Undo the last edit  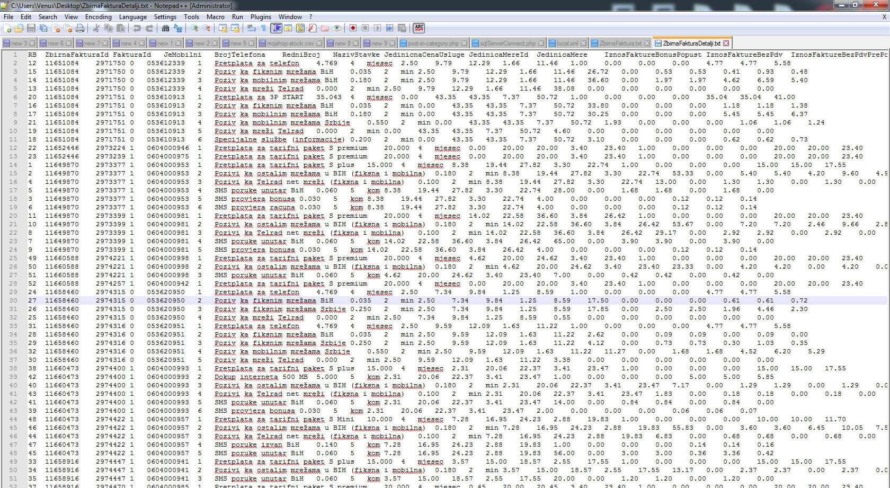pyautogui.click(x=137, y=28)
